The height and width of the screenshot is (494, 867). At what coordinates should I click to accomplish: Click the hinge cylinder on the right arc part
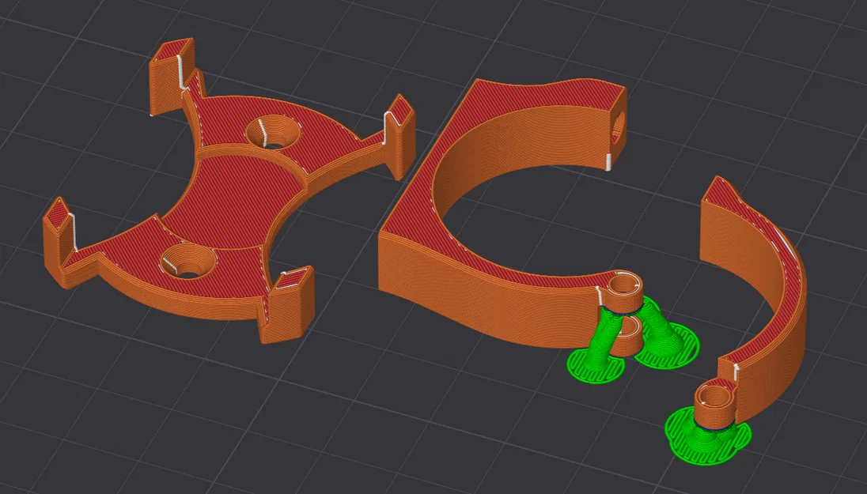tap(714, 404)
